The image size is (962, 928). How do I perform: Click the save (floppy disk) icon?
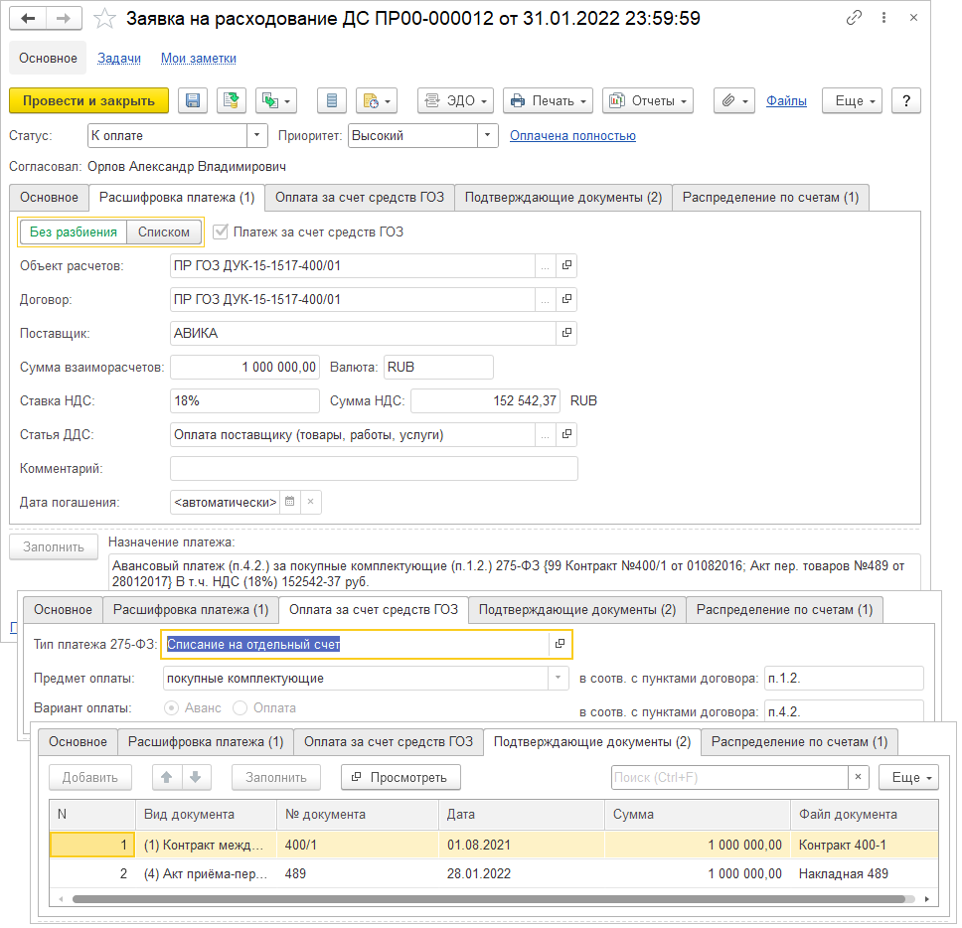[193, 100]
